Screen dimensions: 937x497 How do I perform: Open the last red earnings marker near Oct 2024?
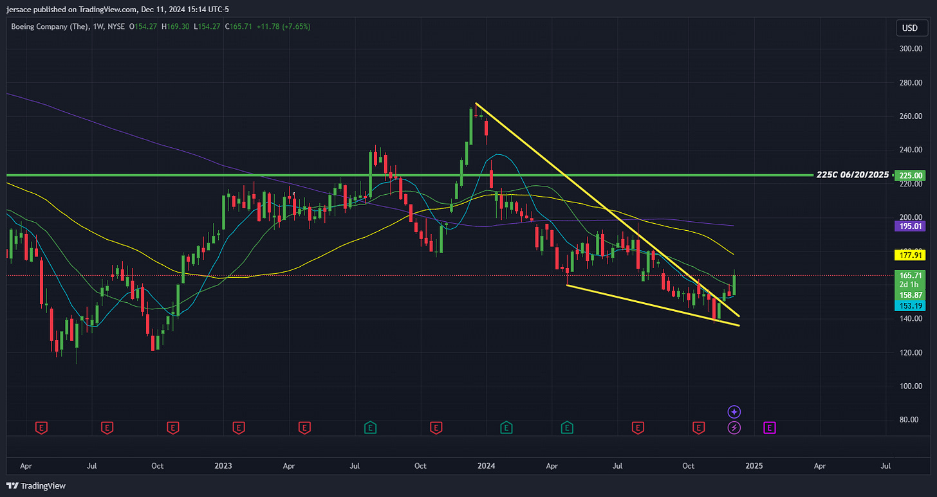tap(698, 427)
